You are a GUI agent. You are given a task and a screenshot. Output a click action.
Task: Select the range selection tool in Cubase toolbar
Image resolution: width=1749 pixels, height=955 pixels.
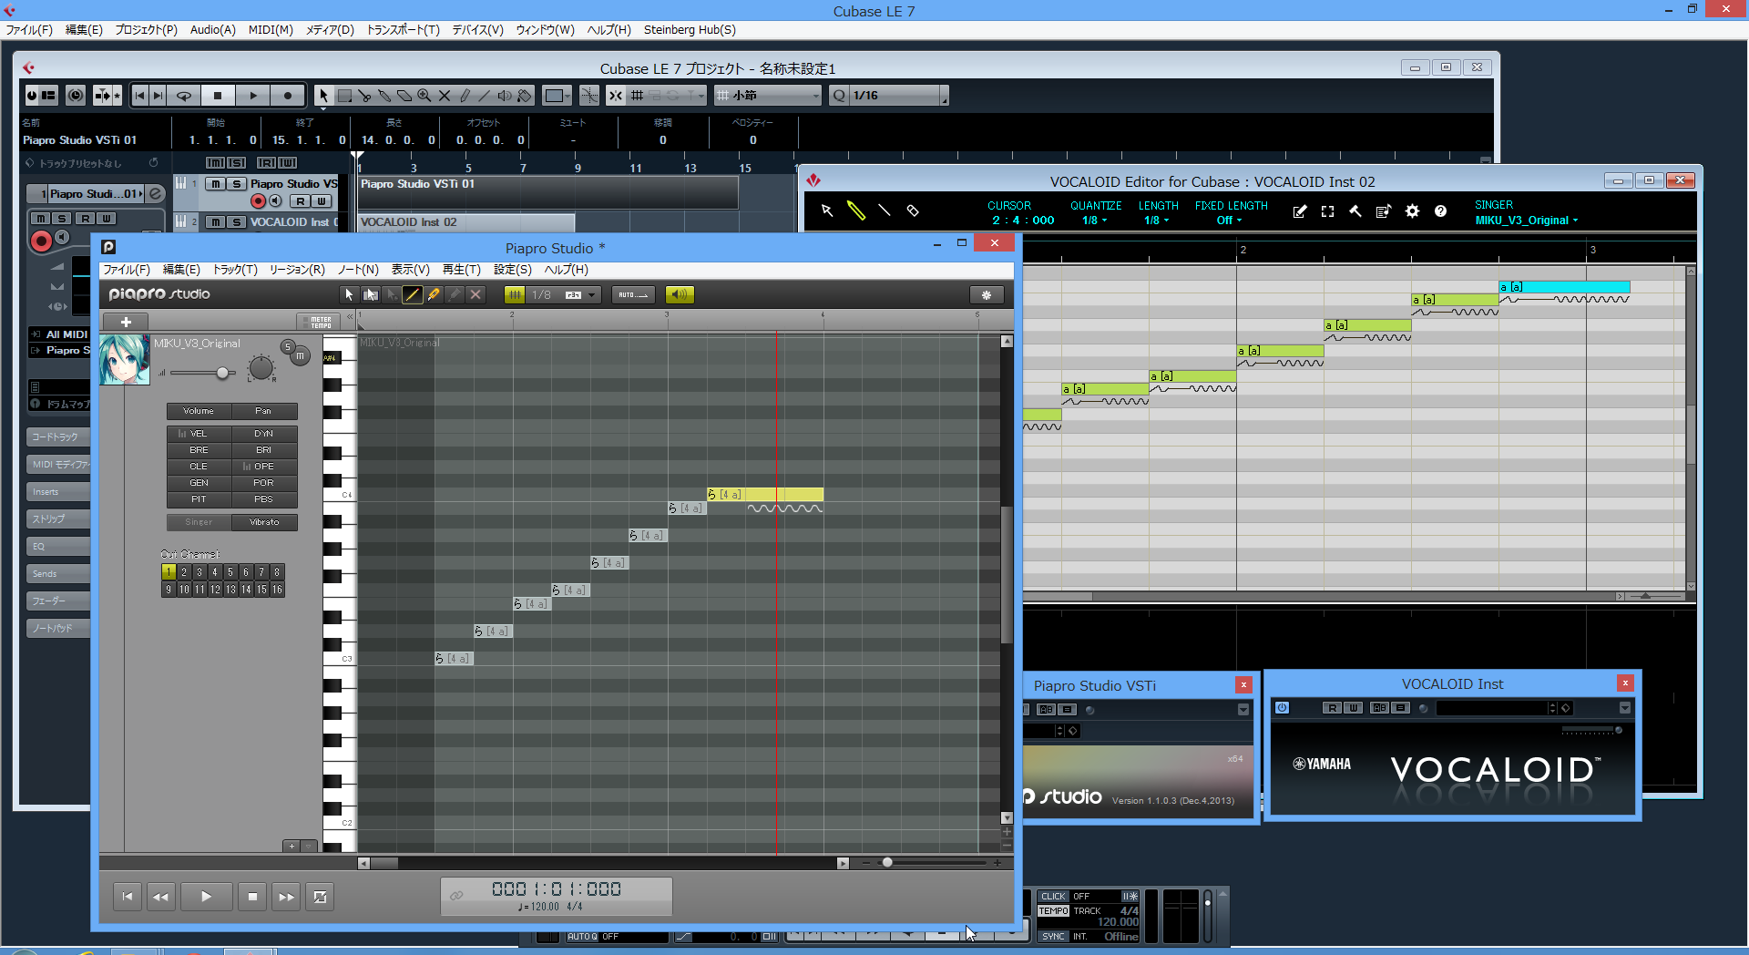pos(344,95)
